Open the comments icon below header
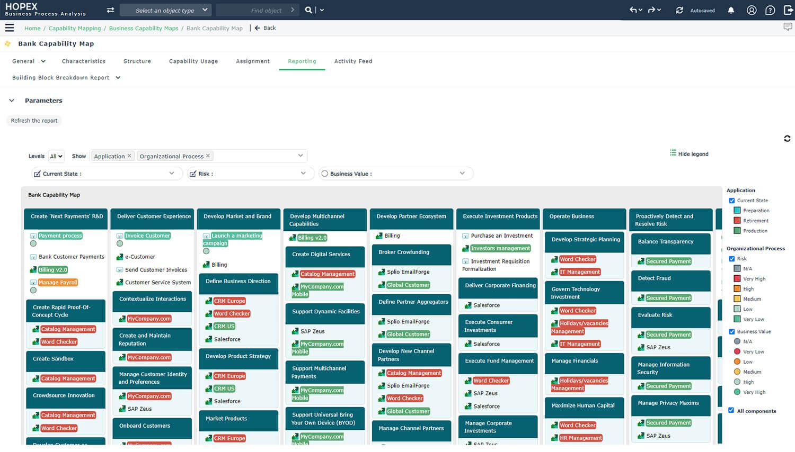 (x=788, y=27)
